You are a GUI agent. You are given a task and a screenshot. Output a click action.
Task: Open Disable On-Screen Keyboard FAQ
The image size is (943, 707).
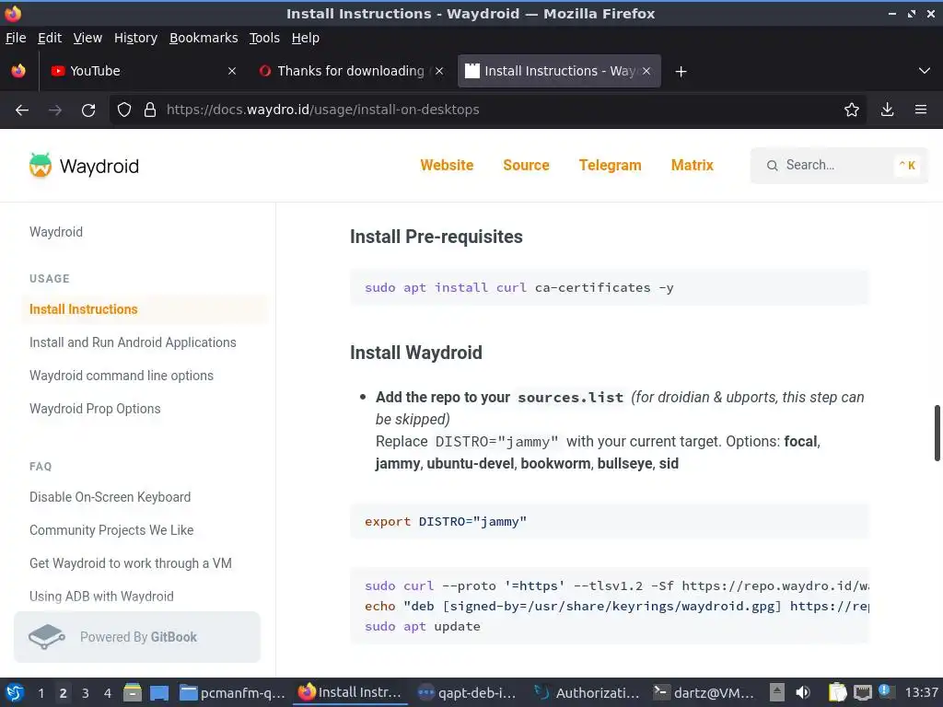(111, 497)
